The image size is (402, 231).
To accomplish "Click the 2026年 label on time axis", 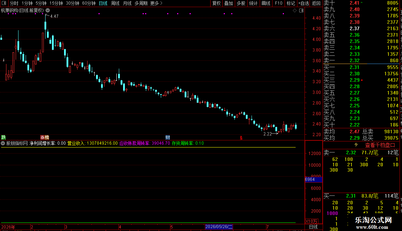I will [8, 227].
